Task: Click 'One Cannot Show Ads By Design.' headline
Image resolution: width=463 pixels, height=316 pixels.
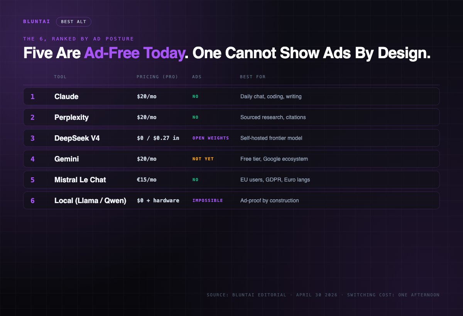Action: click(311, 53)
